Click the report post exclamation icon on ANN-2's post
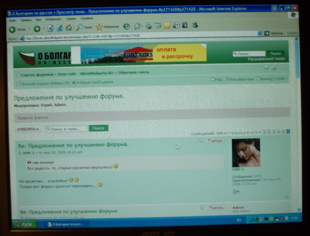 201,141
